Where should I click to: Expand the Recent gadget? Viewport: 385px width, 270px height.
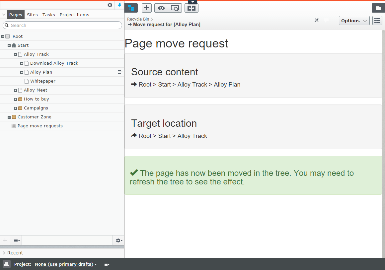click(x=15, y=253)
